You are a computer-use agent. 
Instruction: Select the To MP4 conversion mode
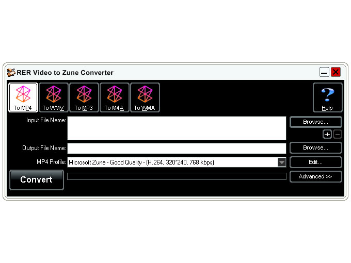[x=23, y=97]
